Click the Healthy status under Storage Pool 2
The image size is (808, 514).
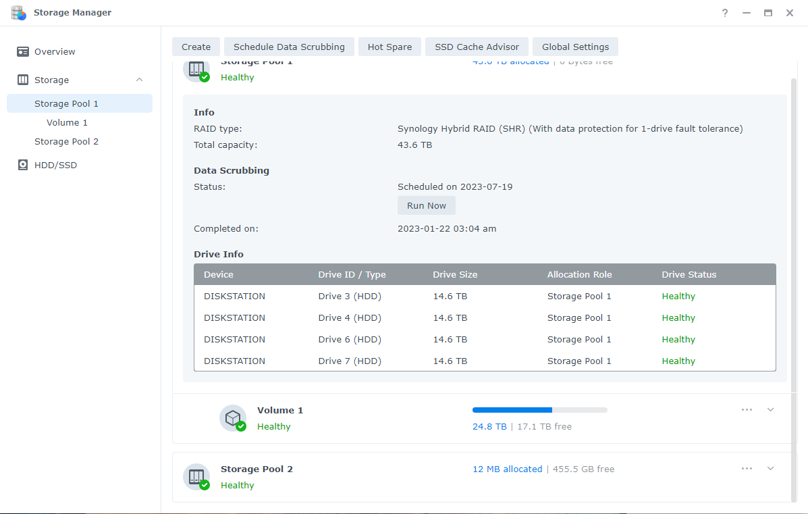pyautogui.click(x=237, y=486)
